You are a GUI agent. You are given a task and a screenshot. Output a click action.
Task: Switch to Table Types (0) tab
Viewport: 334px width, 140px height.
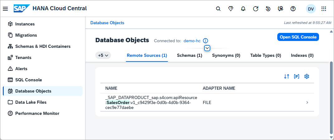click(266, 56)
